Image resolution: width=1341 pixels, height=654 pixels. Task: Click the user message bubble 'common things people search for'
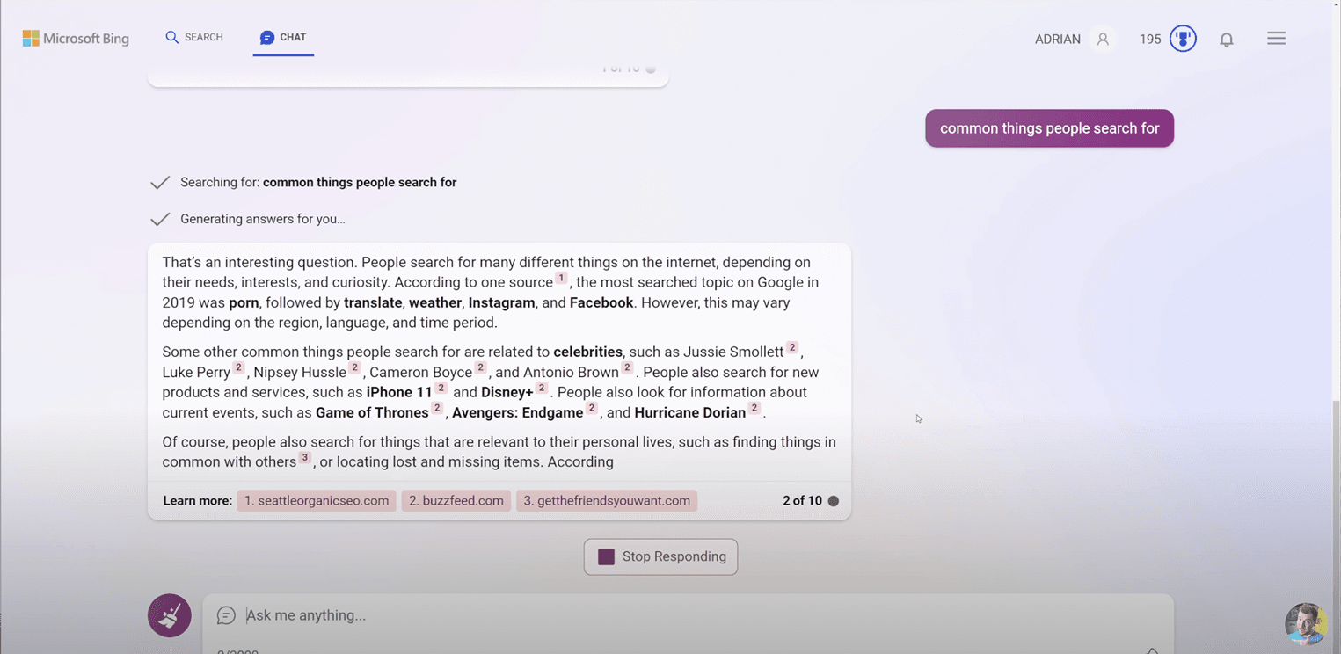[1049, 128]
